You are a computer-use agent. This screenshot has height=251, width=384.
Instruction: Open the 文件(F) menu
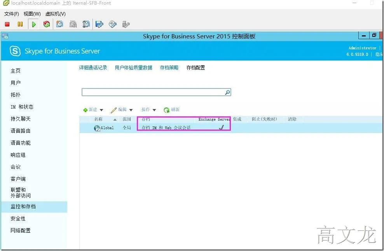[x=11, y=14]
